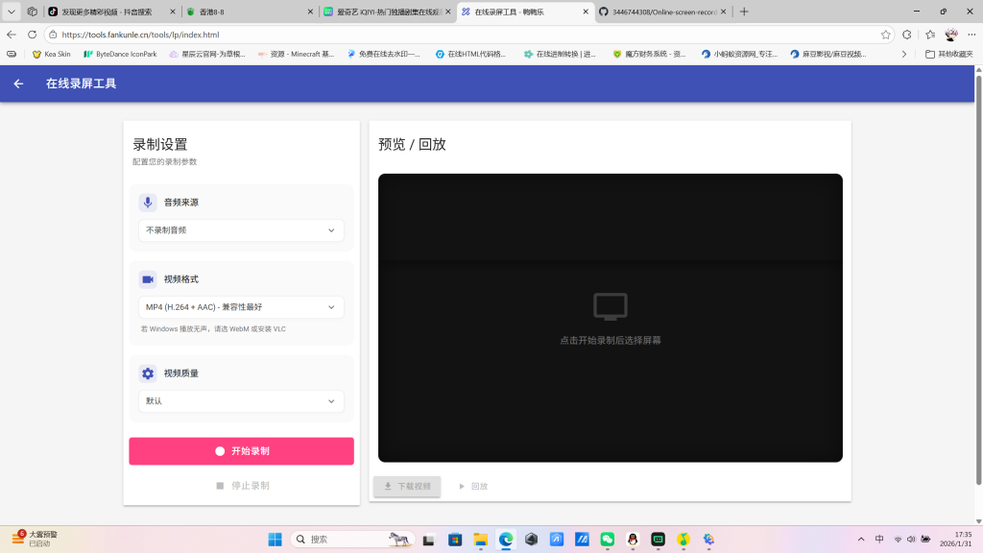Click the Windows Start button
The image size is (983, 553).
[x=274, y=539]
